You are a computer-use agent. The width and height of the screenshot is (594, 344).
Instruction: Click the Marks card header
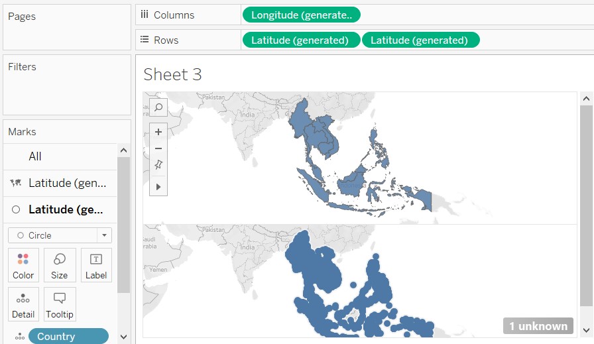pyautogui.click(x=22, y=132)
